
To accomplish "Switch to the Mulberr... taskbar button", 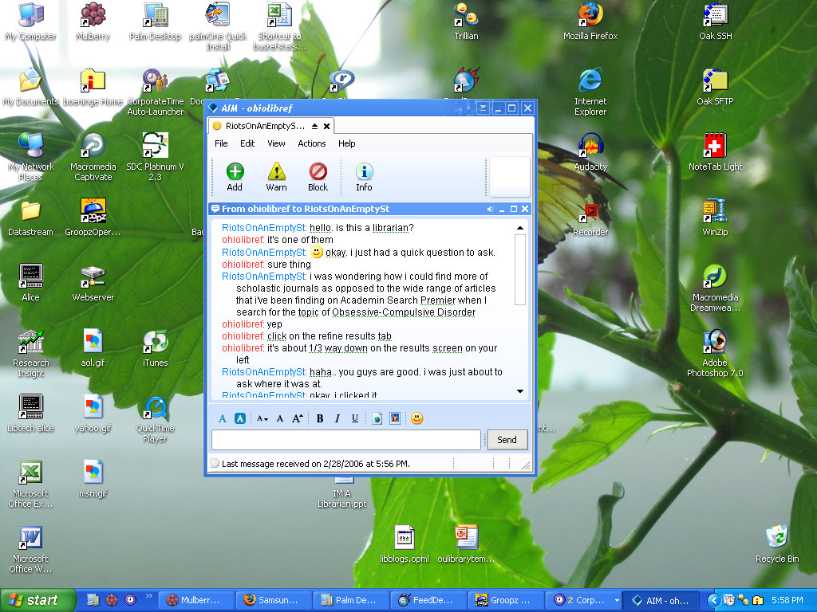I will (195, 601).
